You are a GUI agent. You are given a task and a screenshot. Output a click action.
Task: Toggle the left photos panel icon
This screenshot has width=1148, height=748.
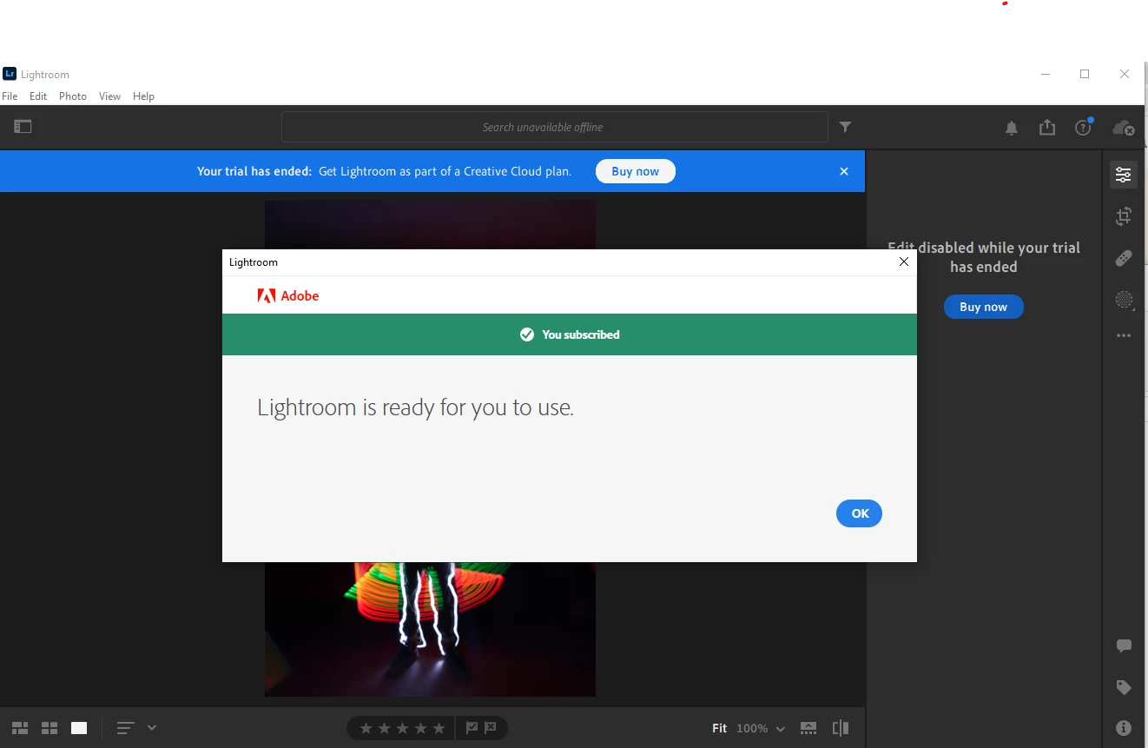point(23,127)
